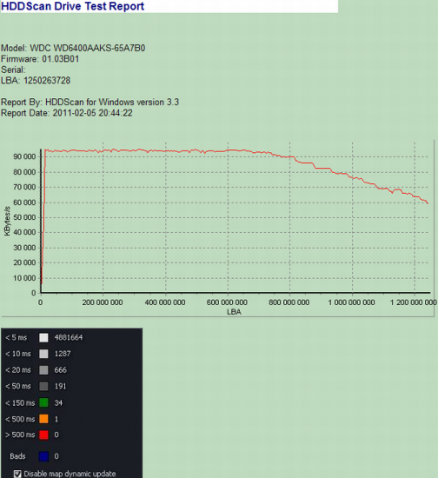
Task: Click the 90 000 y-axis tick label
Action: tap(24, 156)
